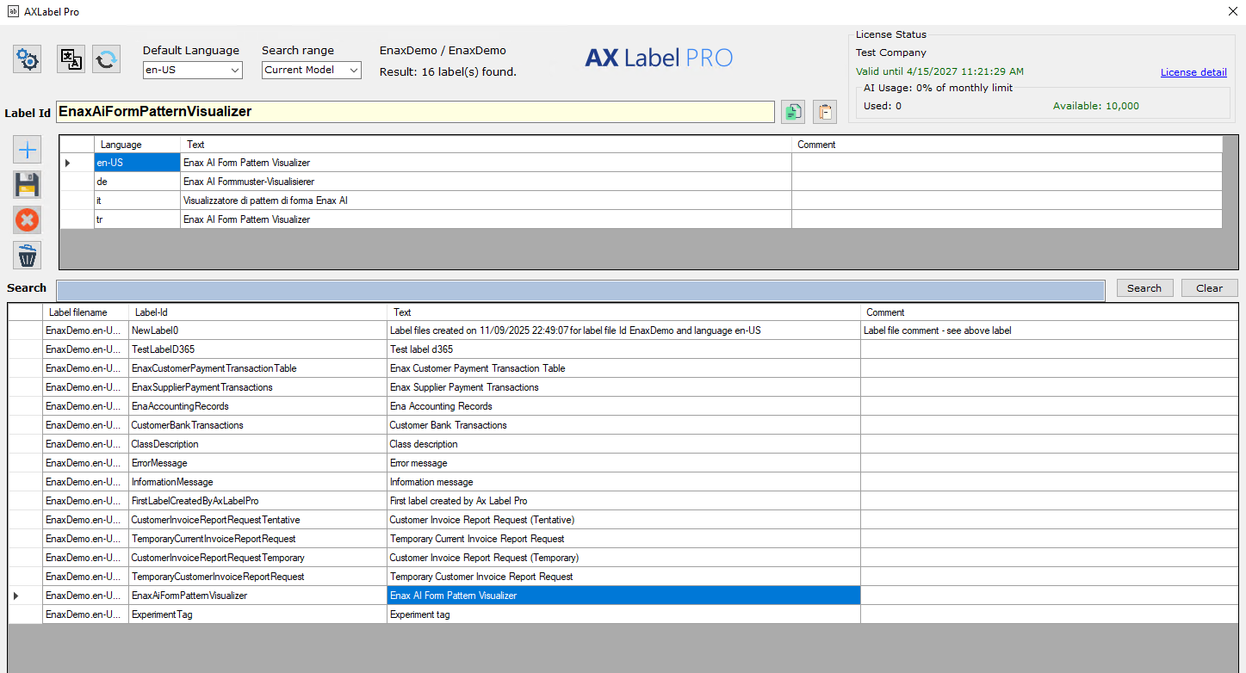Click the text cell of the en-US row
The height and width of the screenshot is (673, 1246).
[486, 163]
